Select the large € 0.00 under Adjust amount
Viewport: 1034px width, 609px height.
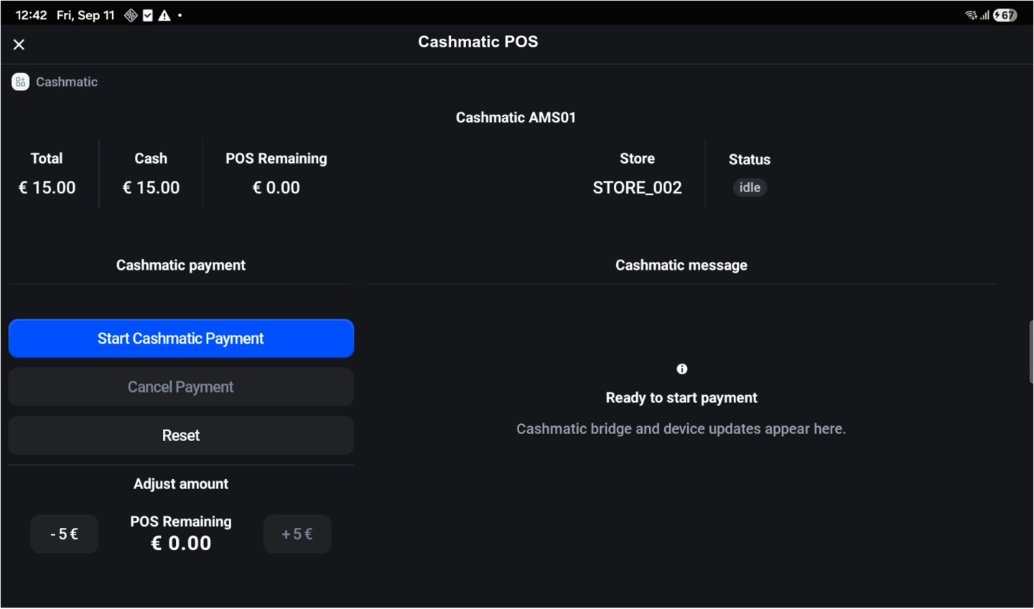181,544
